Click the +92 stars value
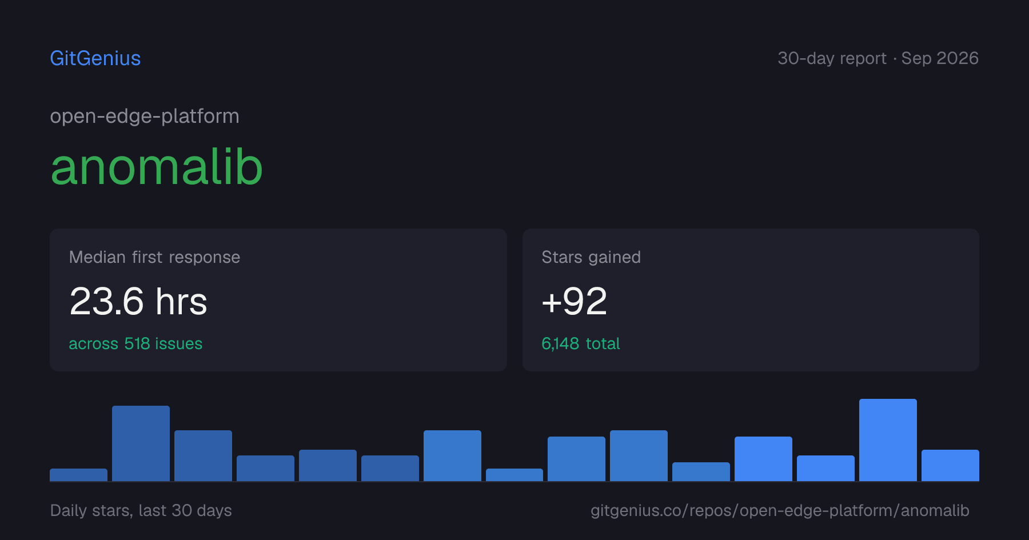The width and height of the screenshot is (1029, 540). click(x=574, y=301)
